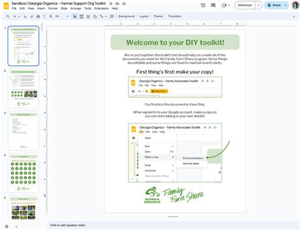The height and width of the screenshot is (230, 301).
Task: Click the Layout button
Action: [144, 17]
